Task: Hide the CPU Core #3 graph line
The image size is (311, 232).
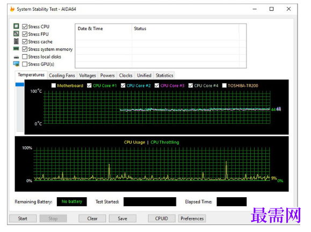Action: [x=157, y=85]
